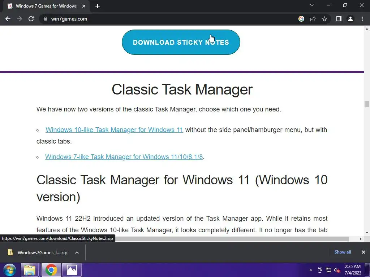Share this page via share icon
Screen dimensions: 370x277
click(x=313, y=19)
